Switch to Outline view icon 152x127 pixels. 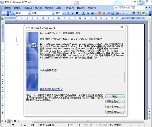point(12,121)
